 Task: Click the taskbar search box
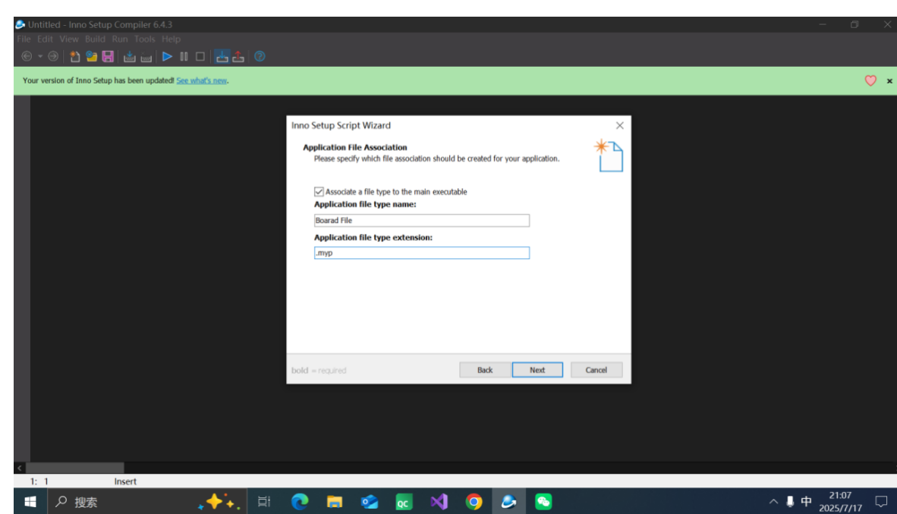click(147, 501)
